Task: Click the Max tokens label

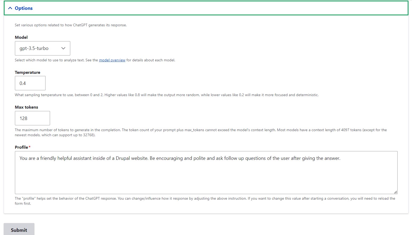Action: click(x=26, y=107)
